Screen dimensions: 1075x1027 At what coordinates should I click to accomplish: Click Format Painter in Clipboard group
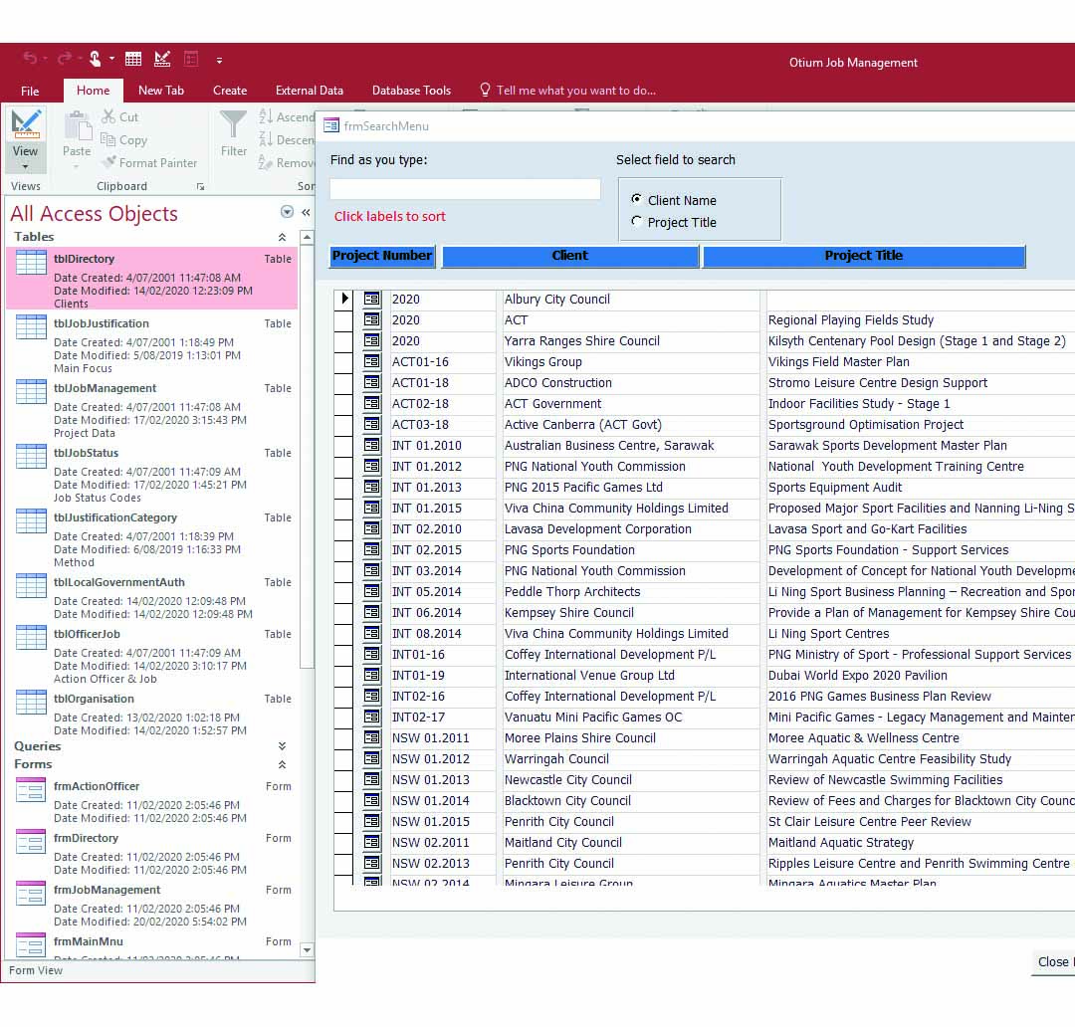[148, 163]
